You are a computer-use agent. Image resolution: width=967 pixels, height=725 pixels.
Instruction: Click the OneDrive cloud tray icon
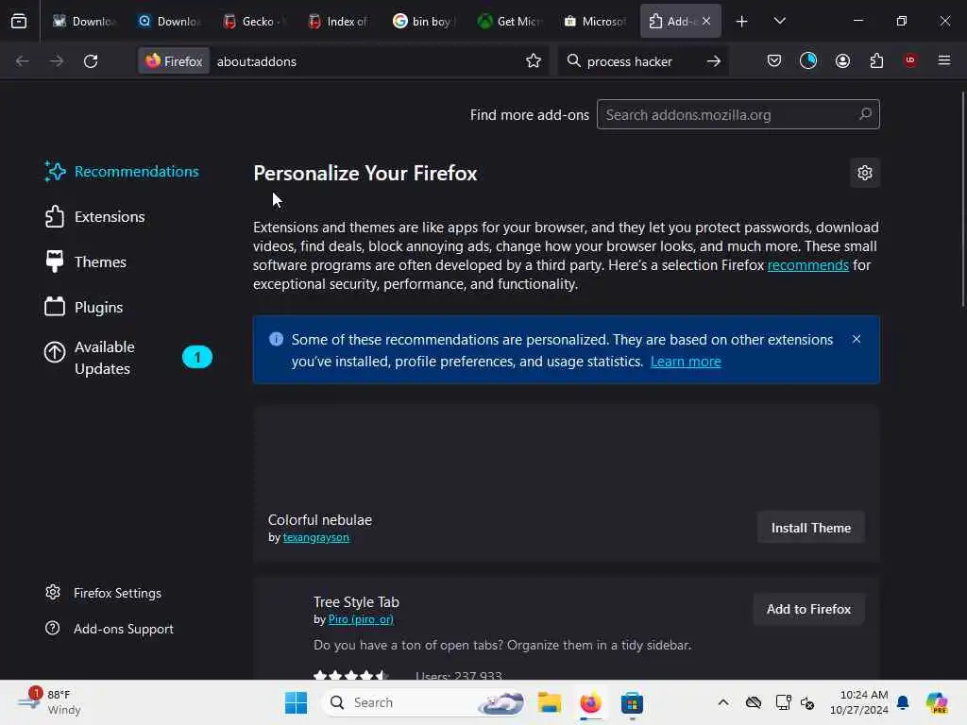753,702
